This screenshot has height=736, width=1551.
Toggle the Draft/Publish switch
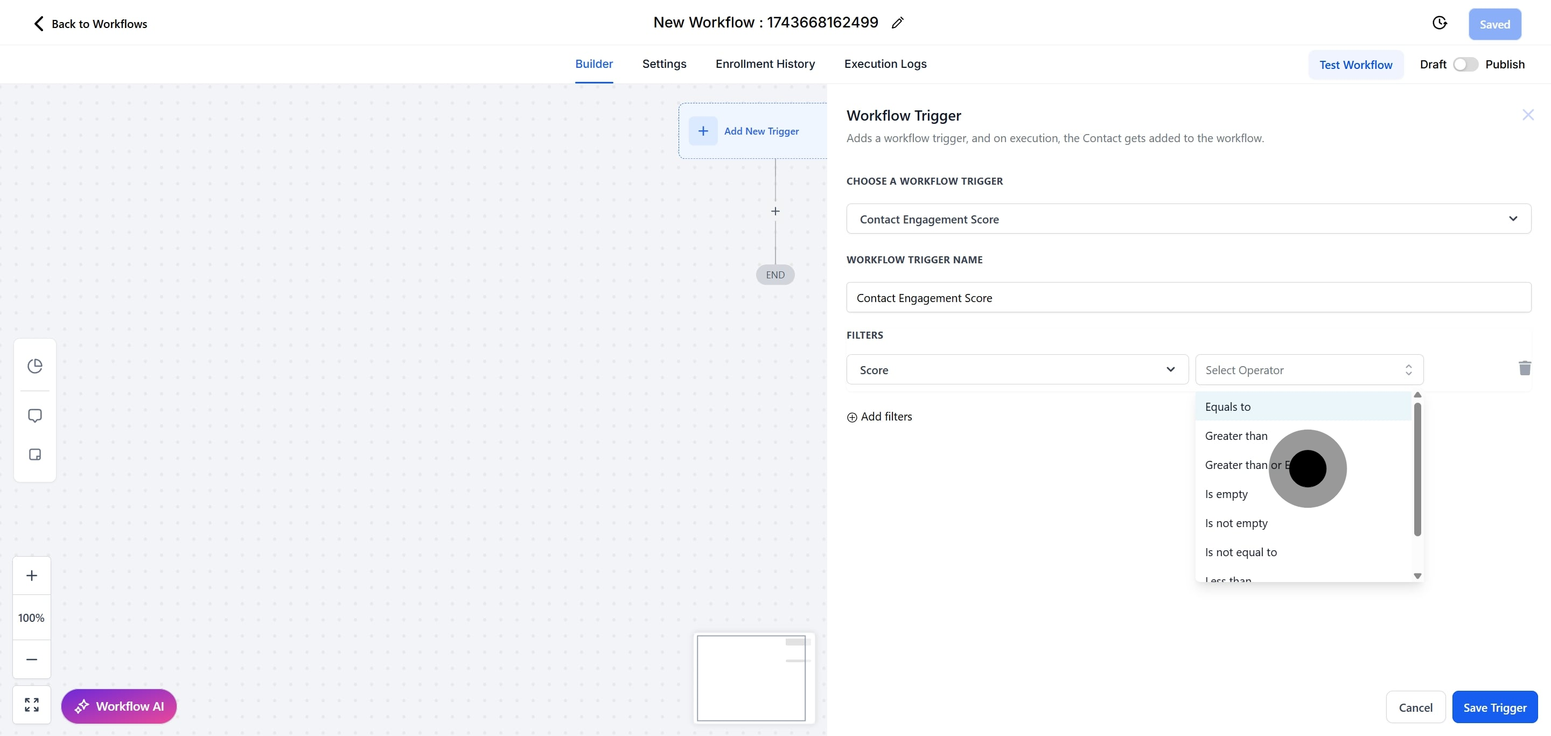1465,65
